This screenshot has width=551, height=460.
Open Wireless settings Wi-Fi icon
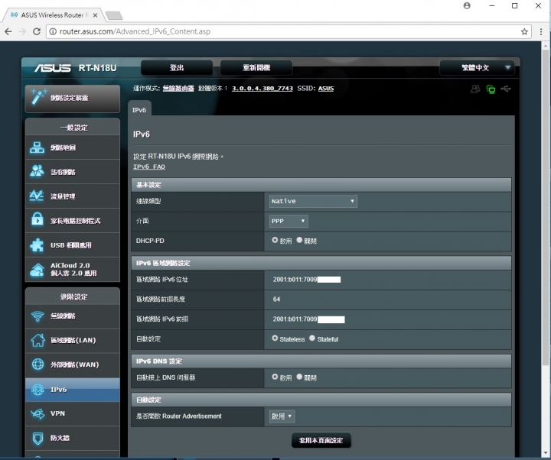click(37, 316)
